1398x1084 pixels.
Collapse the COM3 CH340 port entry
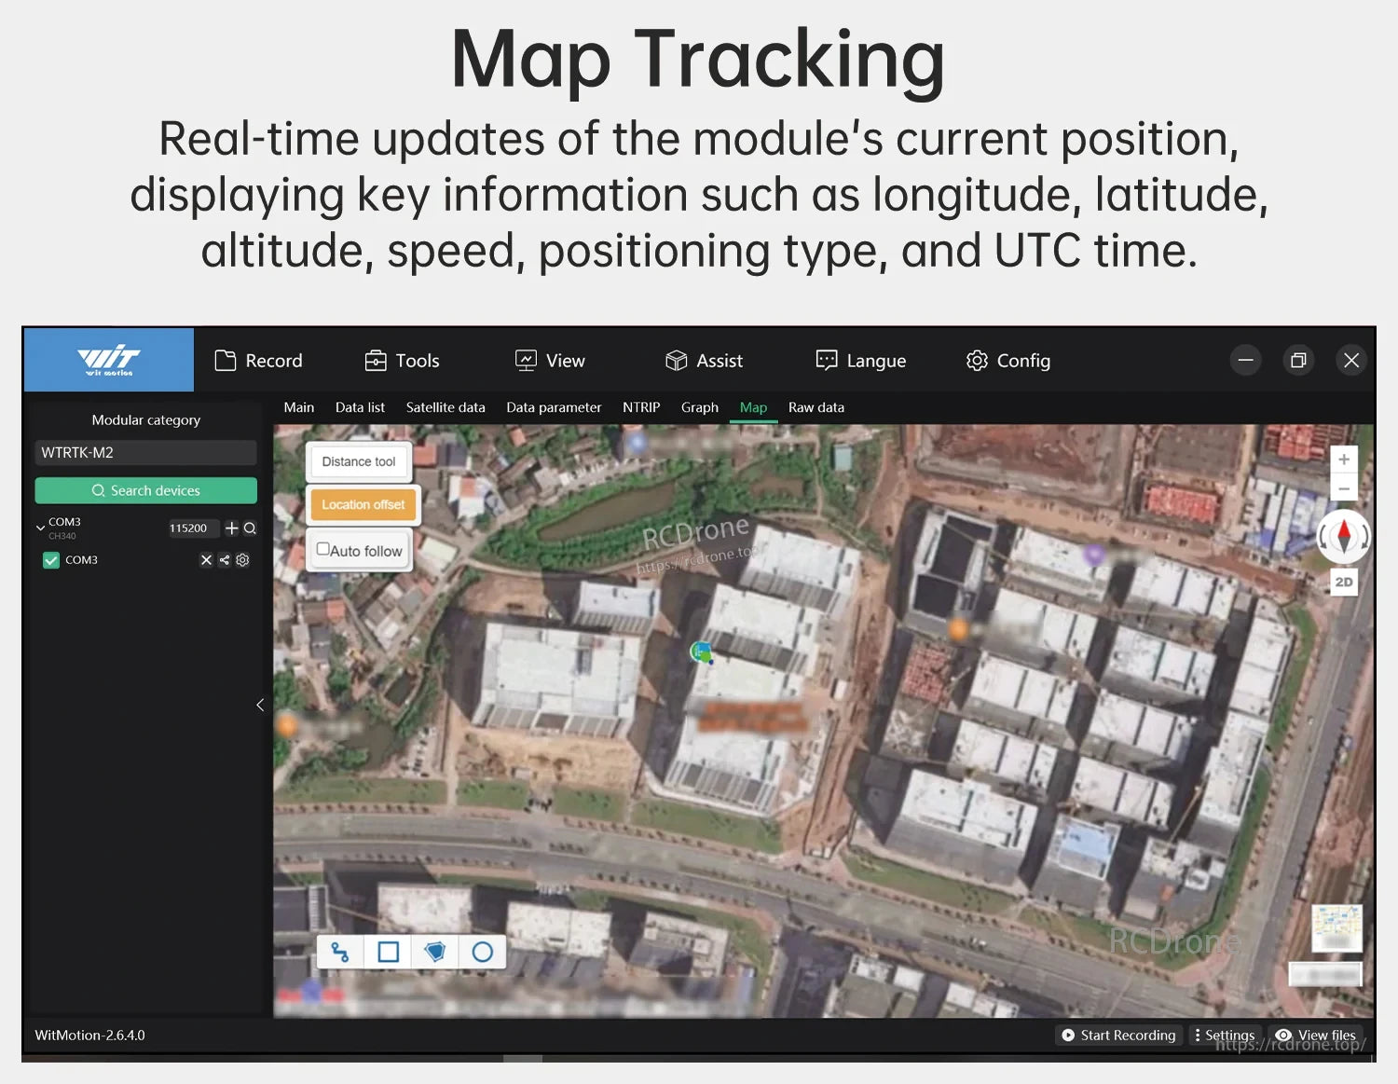40,528
